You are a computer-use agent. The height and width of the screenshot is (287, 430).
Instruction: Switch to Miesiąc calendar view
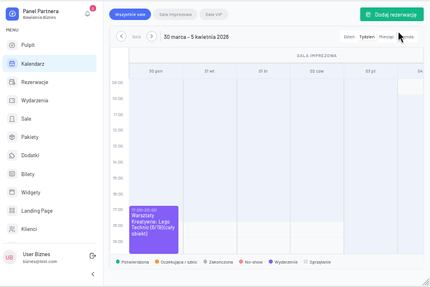(386, 37)
